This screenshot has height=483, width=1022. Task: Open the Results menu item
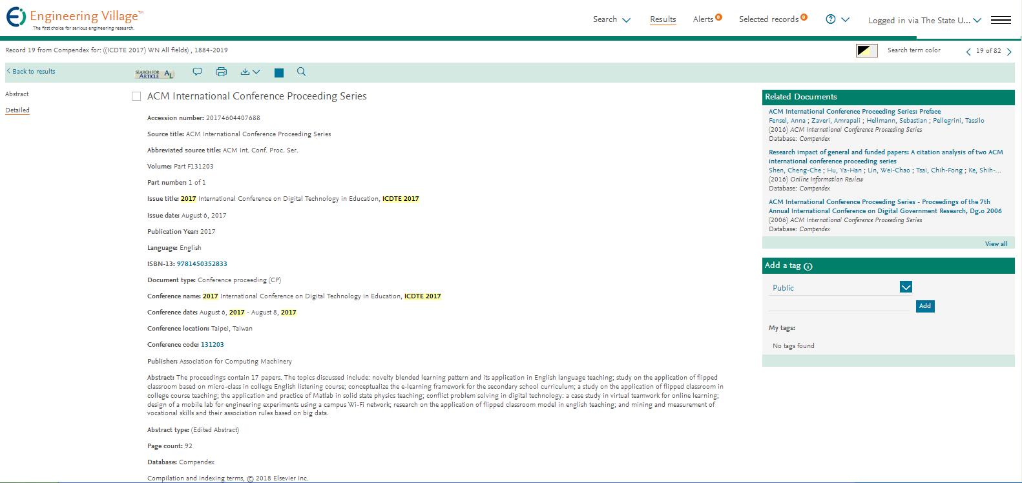tap(663, 19)
